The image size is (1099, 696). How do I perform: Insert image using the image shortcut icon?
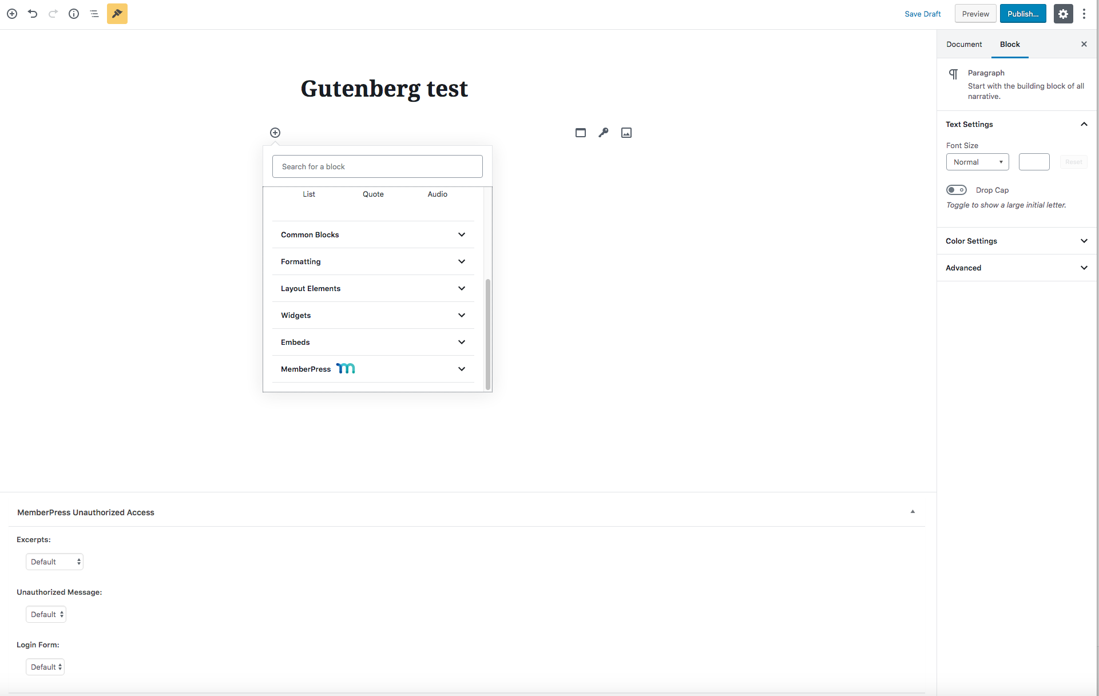(x=626, y=133)
